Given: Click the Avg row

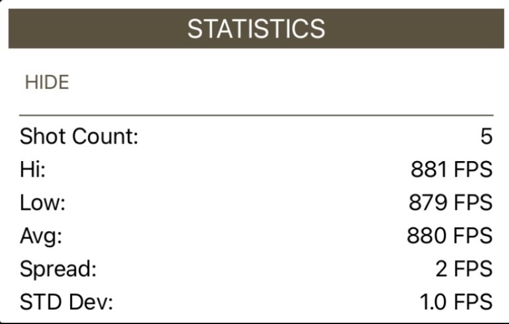Looking at the screenshot, I should pos(256,236).
